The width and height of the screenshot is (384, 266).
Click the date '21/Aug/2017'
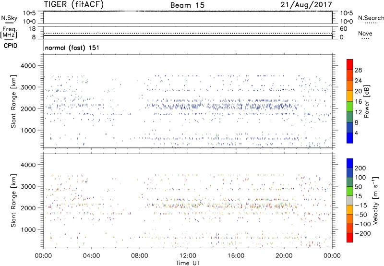[306, 5]
